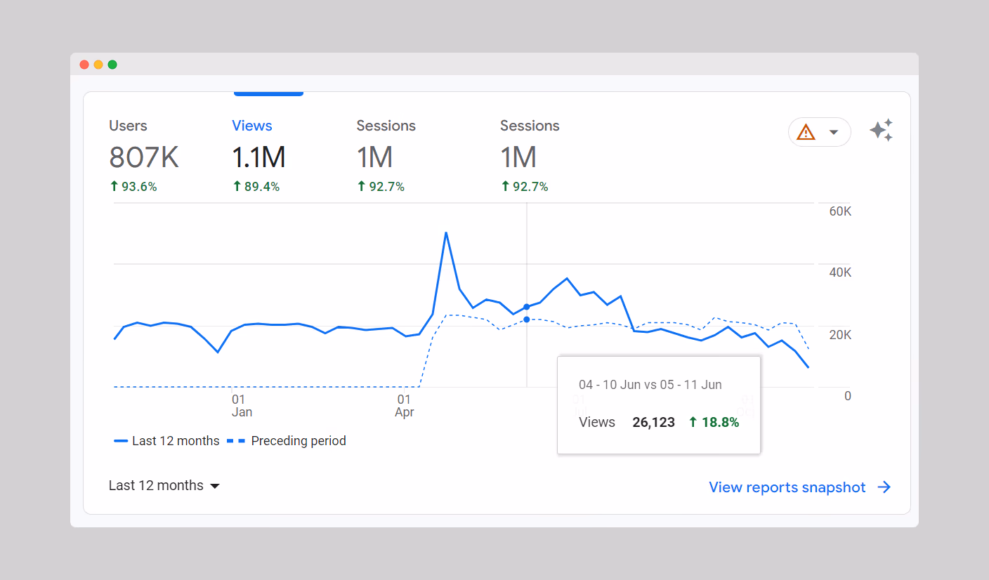Toggle the Preceding period legend label
Image resolution: width=989 pixels, height=580 pixels.
(x=299, y=441)
